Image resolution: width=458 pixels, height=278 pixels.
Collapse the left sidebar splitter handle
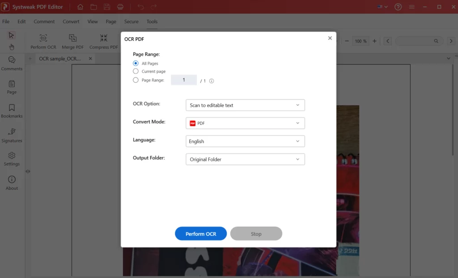coord(28,171)
